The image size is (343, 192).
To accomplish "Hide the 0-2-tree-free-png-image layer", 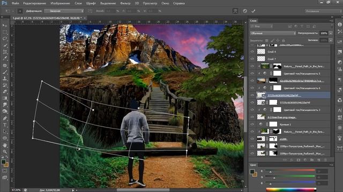I will 252,117.
